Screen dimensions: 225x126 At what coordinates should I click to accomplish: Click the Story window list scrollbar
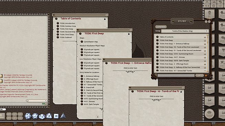tap(207, 53)
